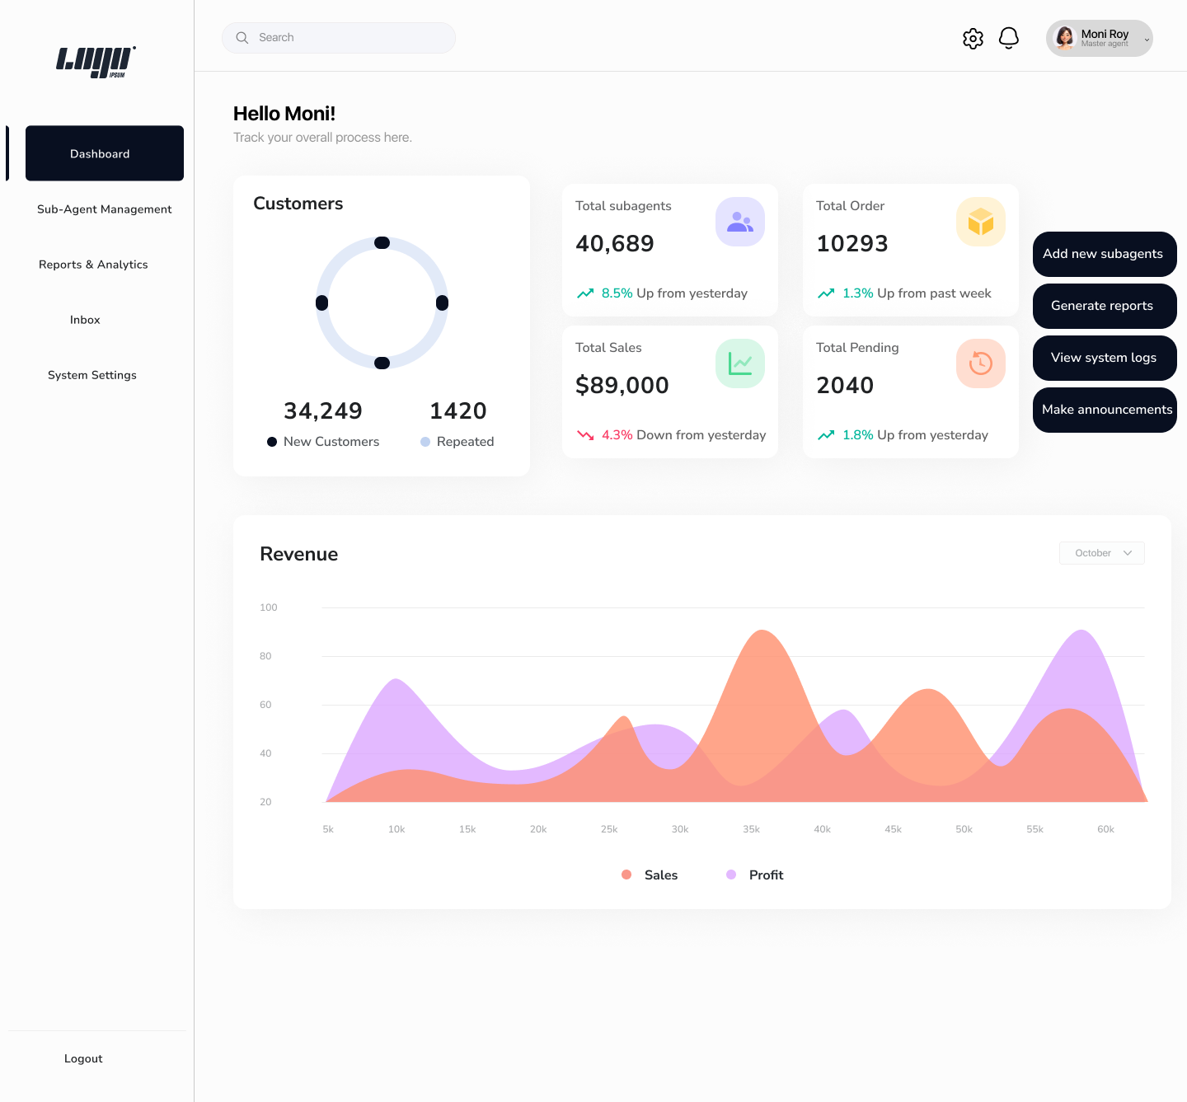Image resolution: width=1187 pixels, height=1102 pixels.
Task: Click the Total Sales chart icon
Action: click(x=739, y=363)
